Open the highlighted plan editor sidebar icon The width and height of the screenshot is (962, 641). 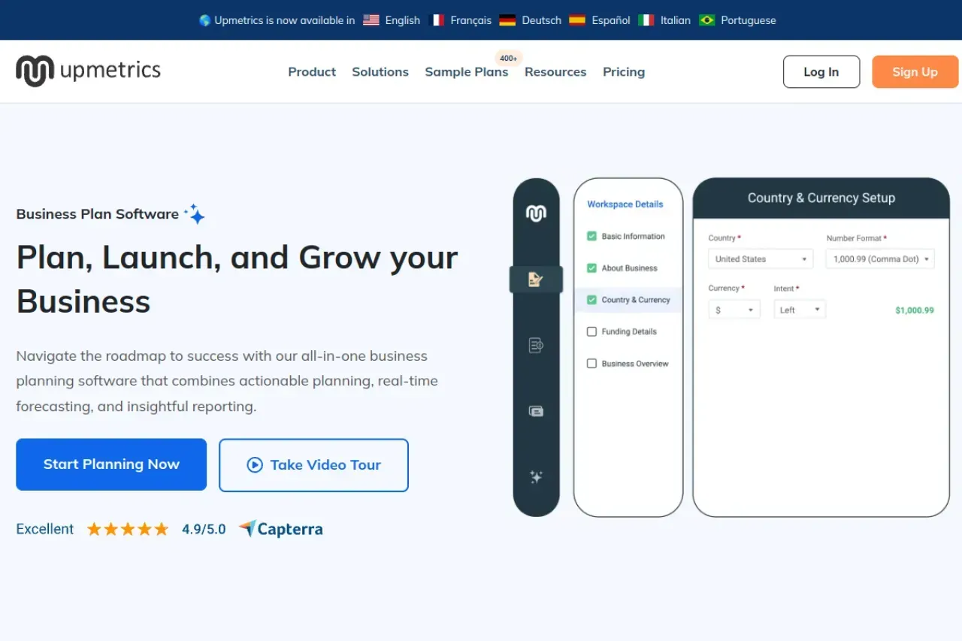click(x=536, y=280)
